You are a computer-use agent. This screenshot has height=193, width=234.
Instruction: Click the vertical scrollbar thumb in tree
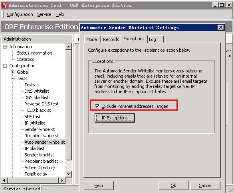click(69, 105)
